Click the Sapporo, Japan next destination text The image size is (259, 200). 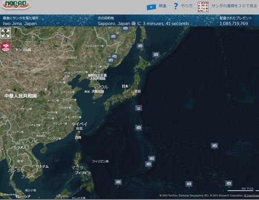click(x=114, y=24)
